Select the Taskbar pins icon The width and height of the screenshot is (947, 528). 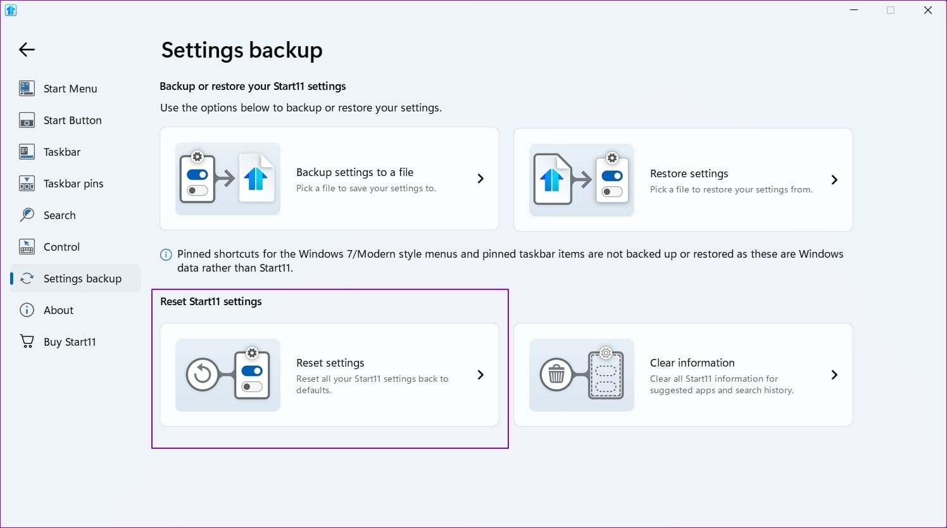point(27,183)
